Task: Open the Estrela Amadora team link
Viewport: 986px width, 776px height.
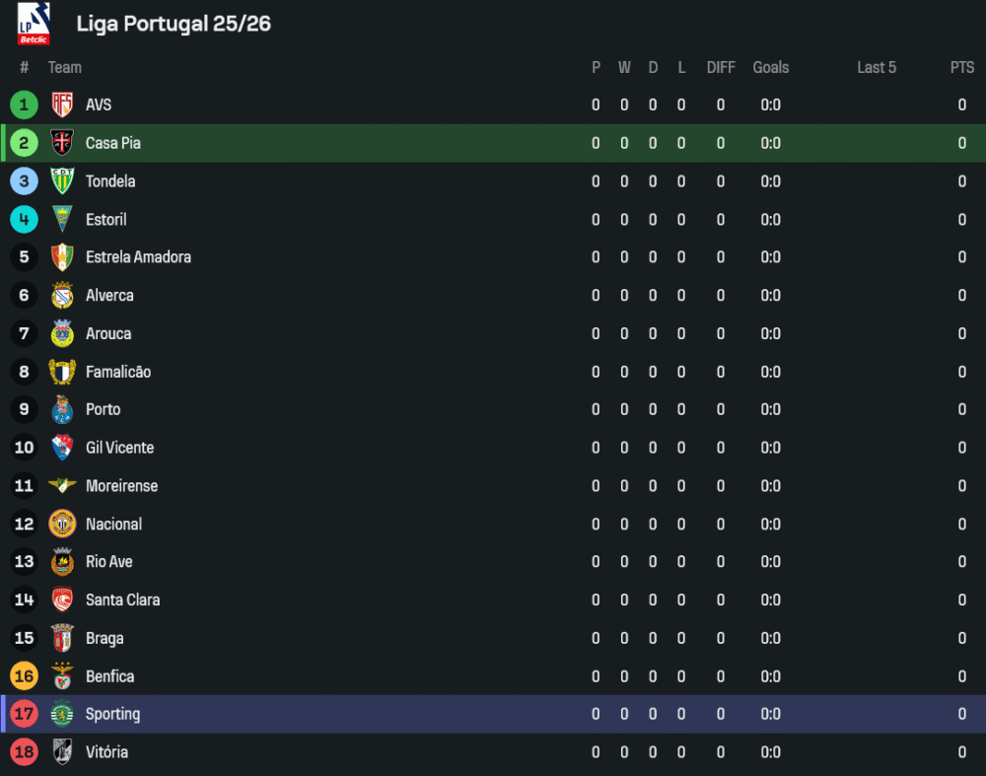Action: coord(138,257)
